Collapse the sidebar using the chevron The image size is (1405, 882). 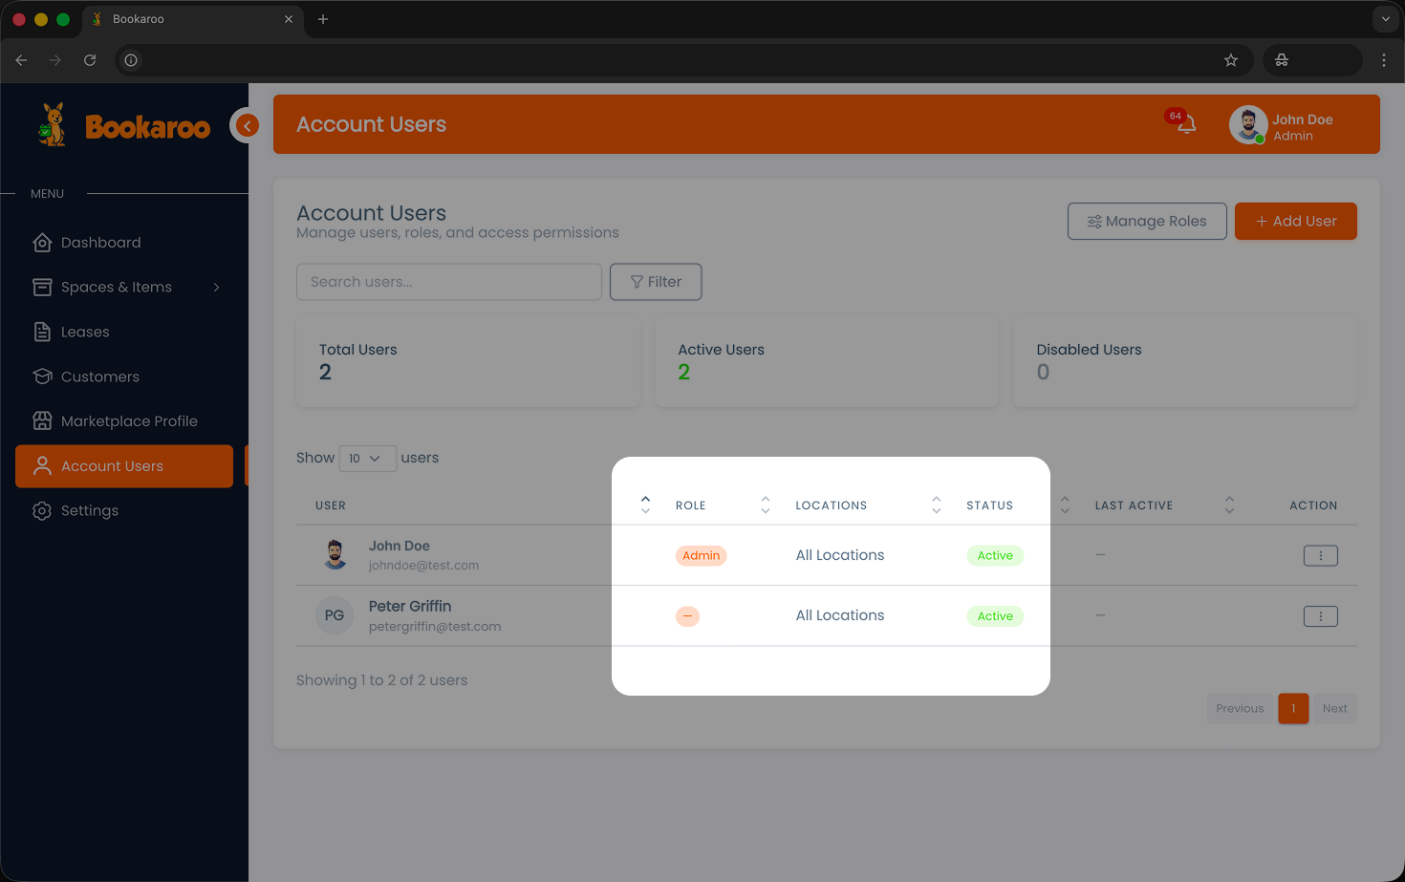246,125
